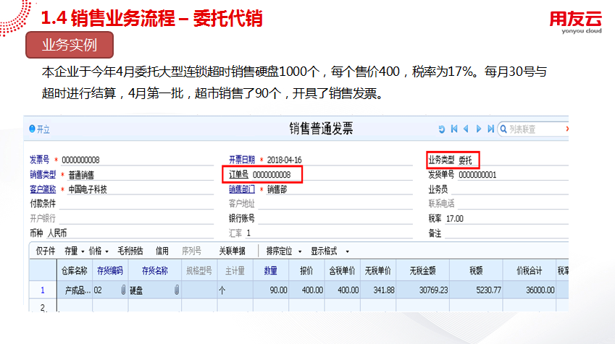The height and width of the screenshot is (344, 615).
Task: Click the 订单号 field value
Action: click(272, 175)
